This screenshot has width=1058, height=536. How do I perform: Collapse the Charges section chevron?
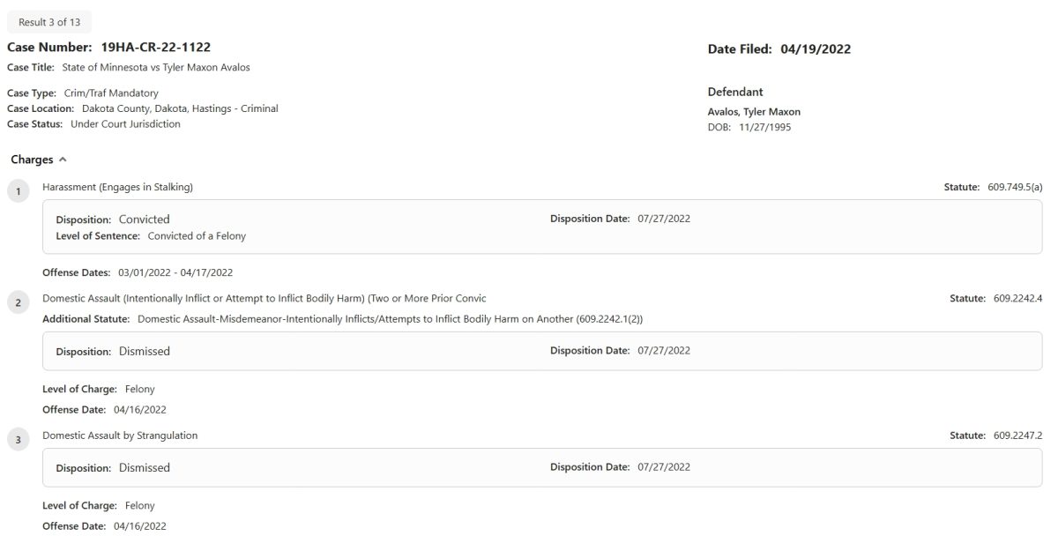(x=62, y=160)
